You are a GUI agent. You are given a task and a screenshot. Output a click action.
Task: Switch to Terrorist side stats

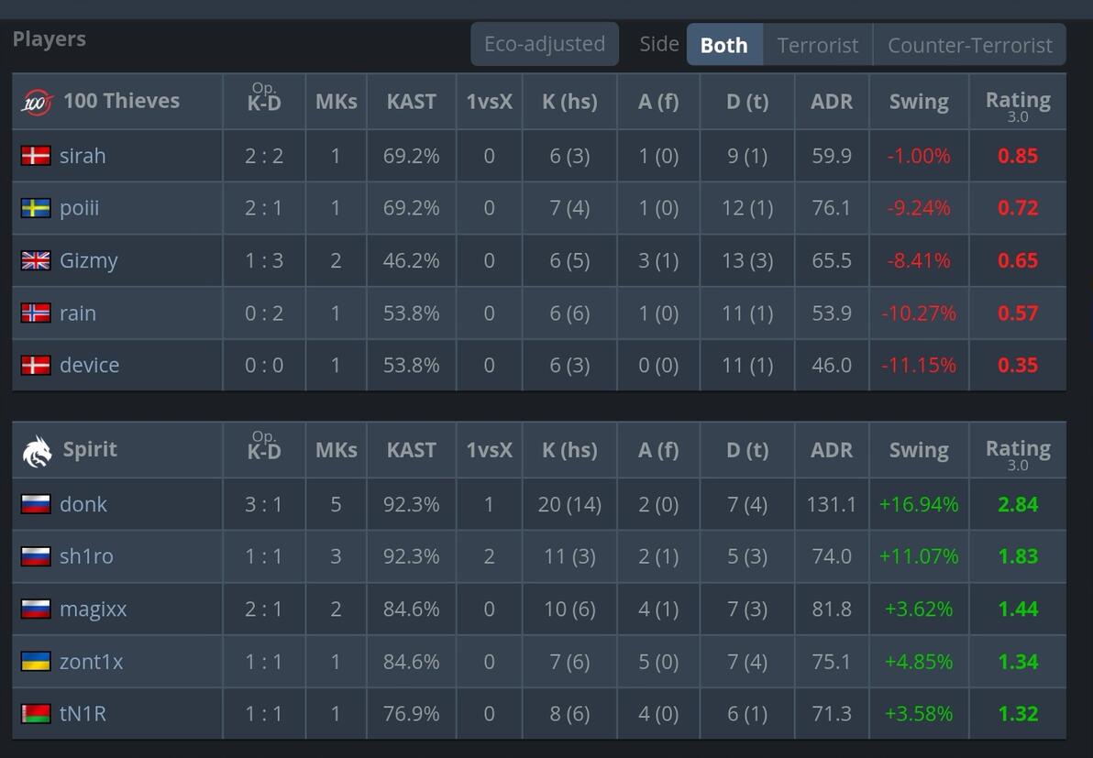[818, 45]
